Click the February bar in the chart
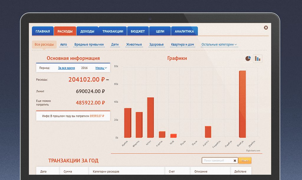 pos(139,125)
